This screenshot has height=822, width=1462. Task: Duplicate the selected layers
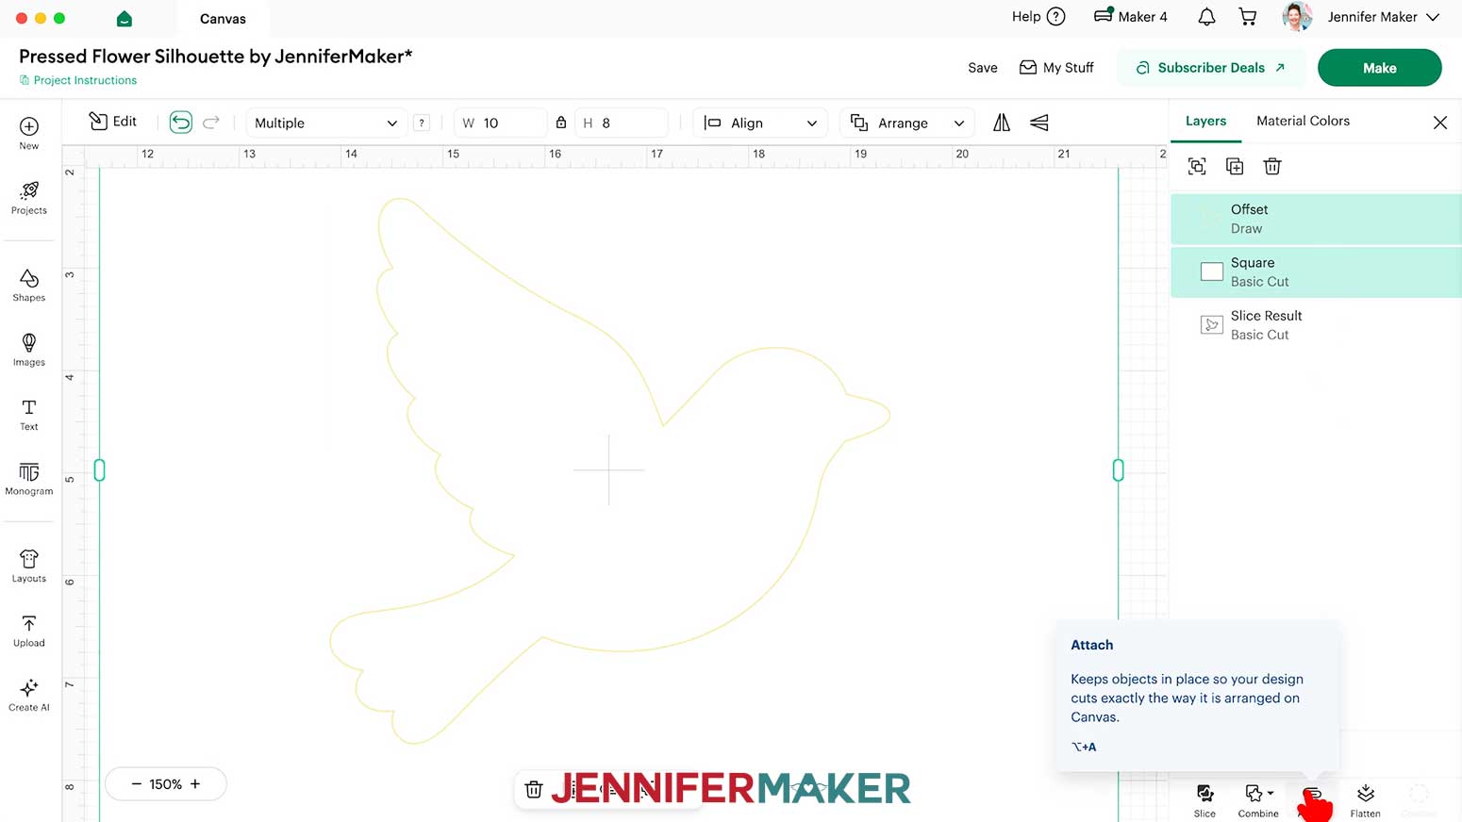[1235, 167]
